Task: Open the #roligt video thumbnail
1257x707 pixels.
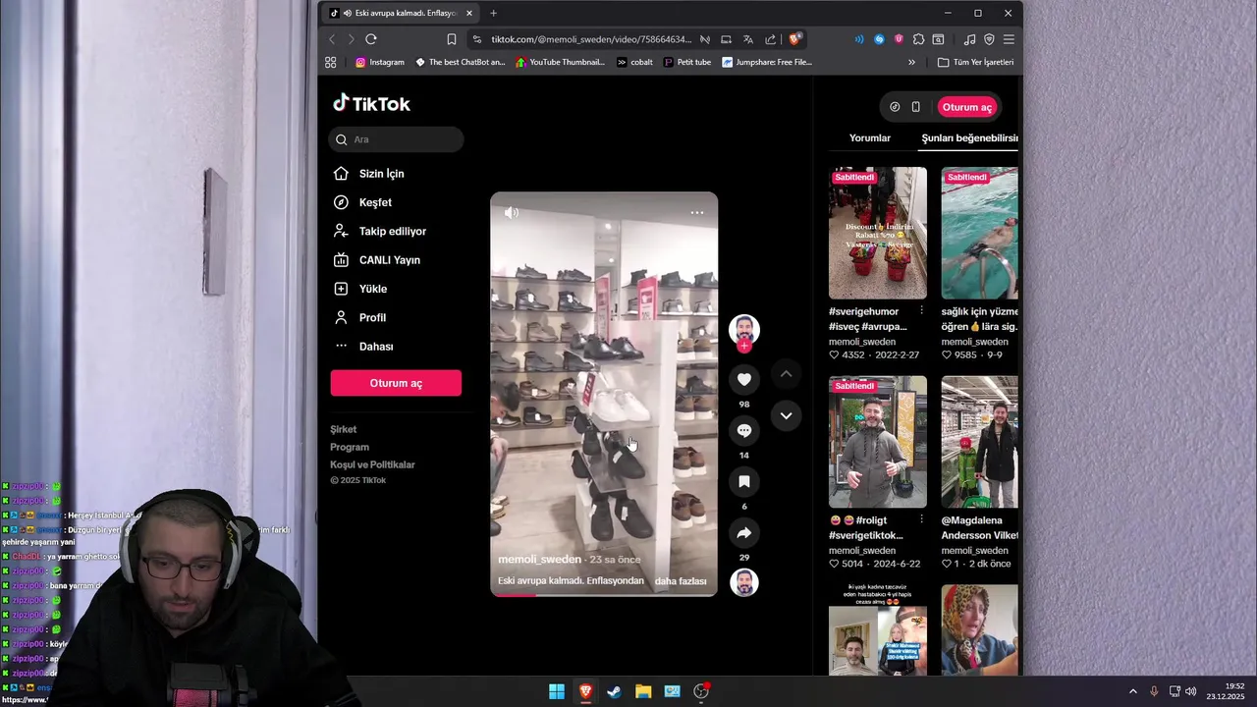Action: [877, 442]
